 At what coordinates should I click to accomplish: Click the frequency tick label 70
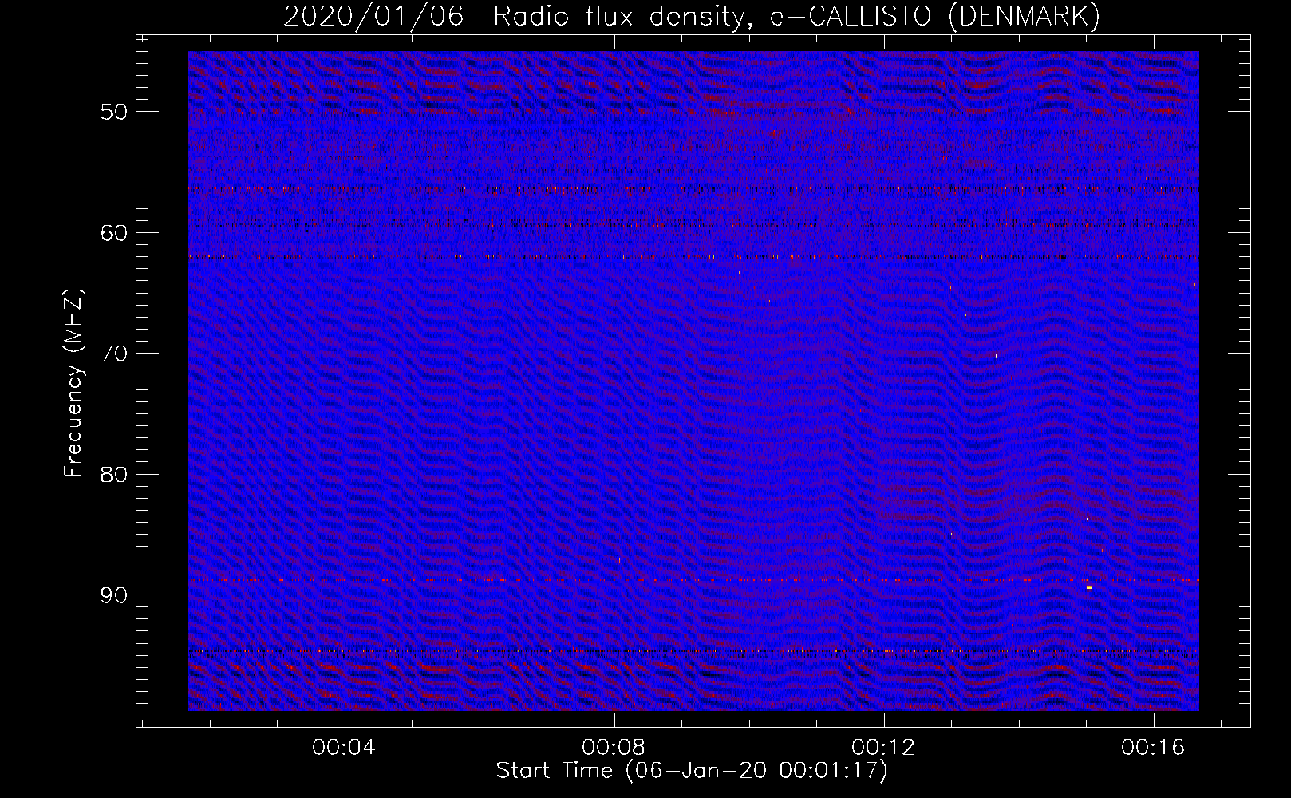click(114, 354)
